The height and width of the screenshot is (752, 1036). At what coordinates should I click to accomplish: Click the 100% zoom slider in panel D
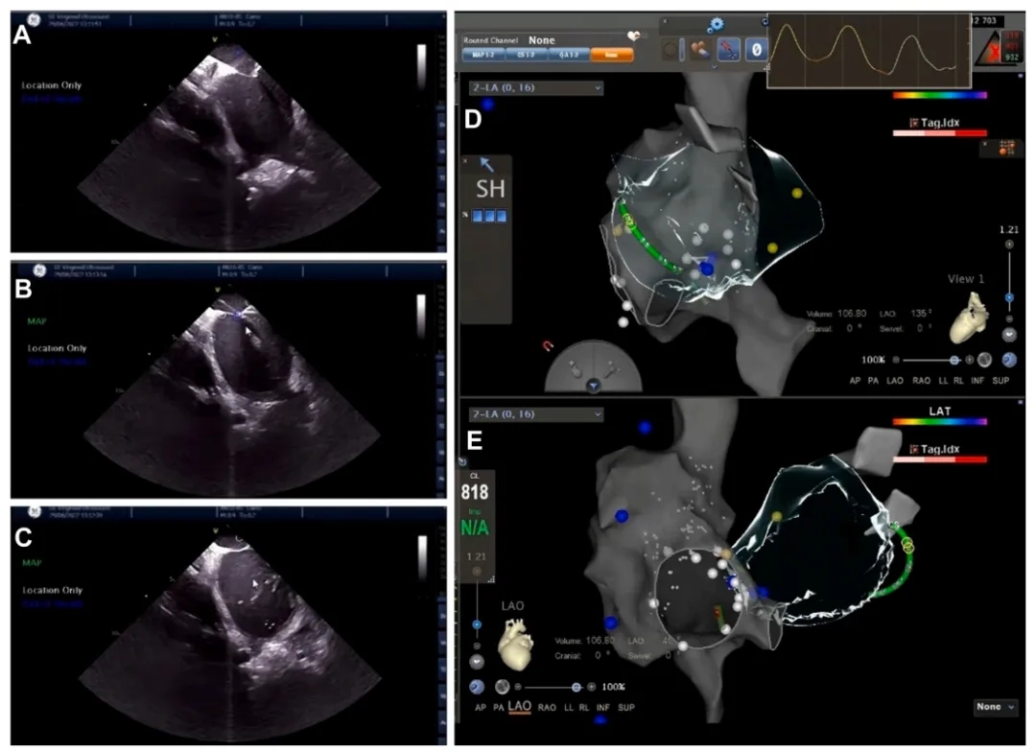coord(954,360)
